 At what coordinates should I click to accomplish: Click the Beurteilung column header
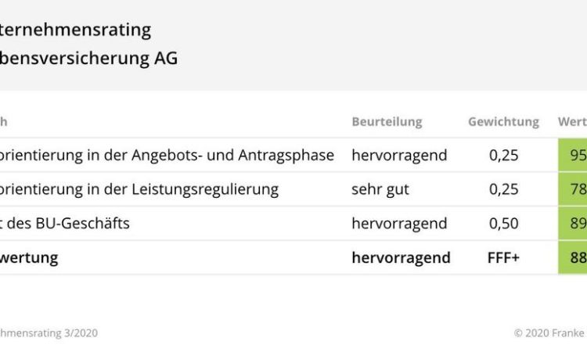tap(387, 121)
